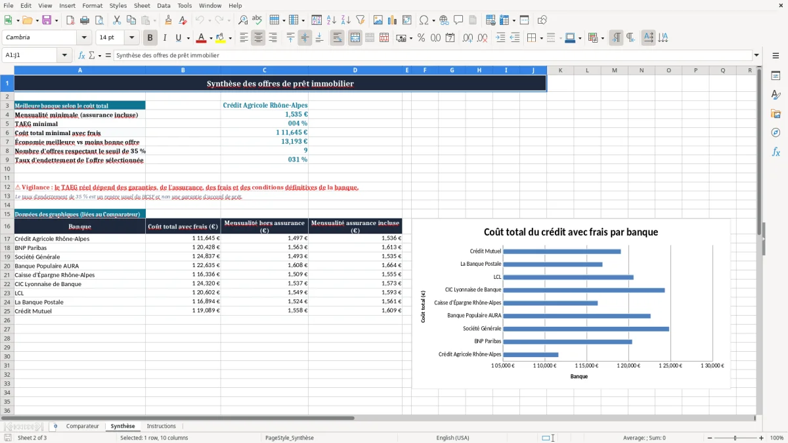Open the Styles menu
The image size is (788, 443).
118,5
